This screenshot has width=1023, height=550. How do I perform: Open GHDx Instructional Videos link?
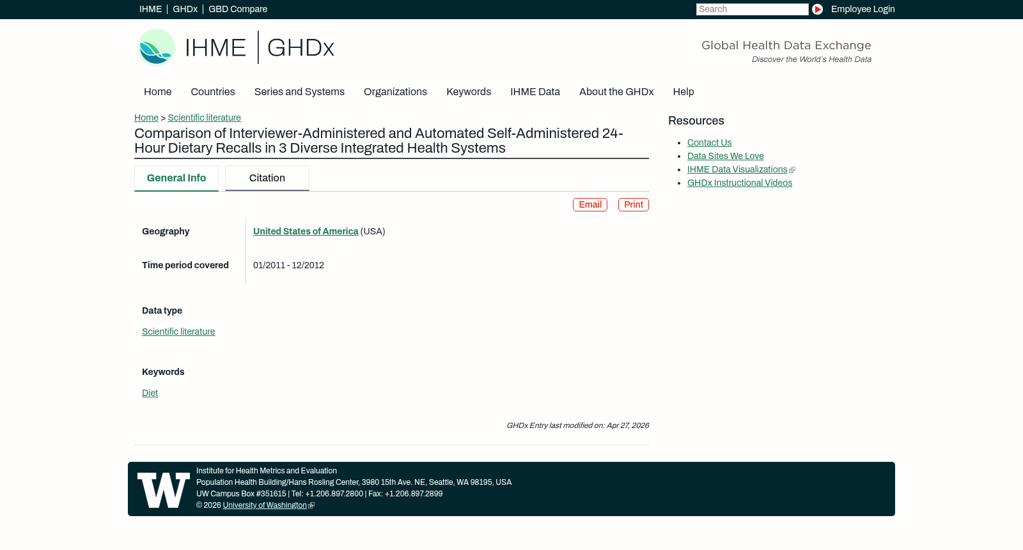point(740,183)
